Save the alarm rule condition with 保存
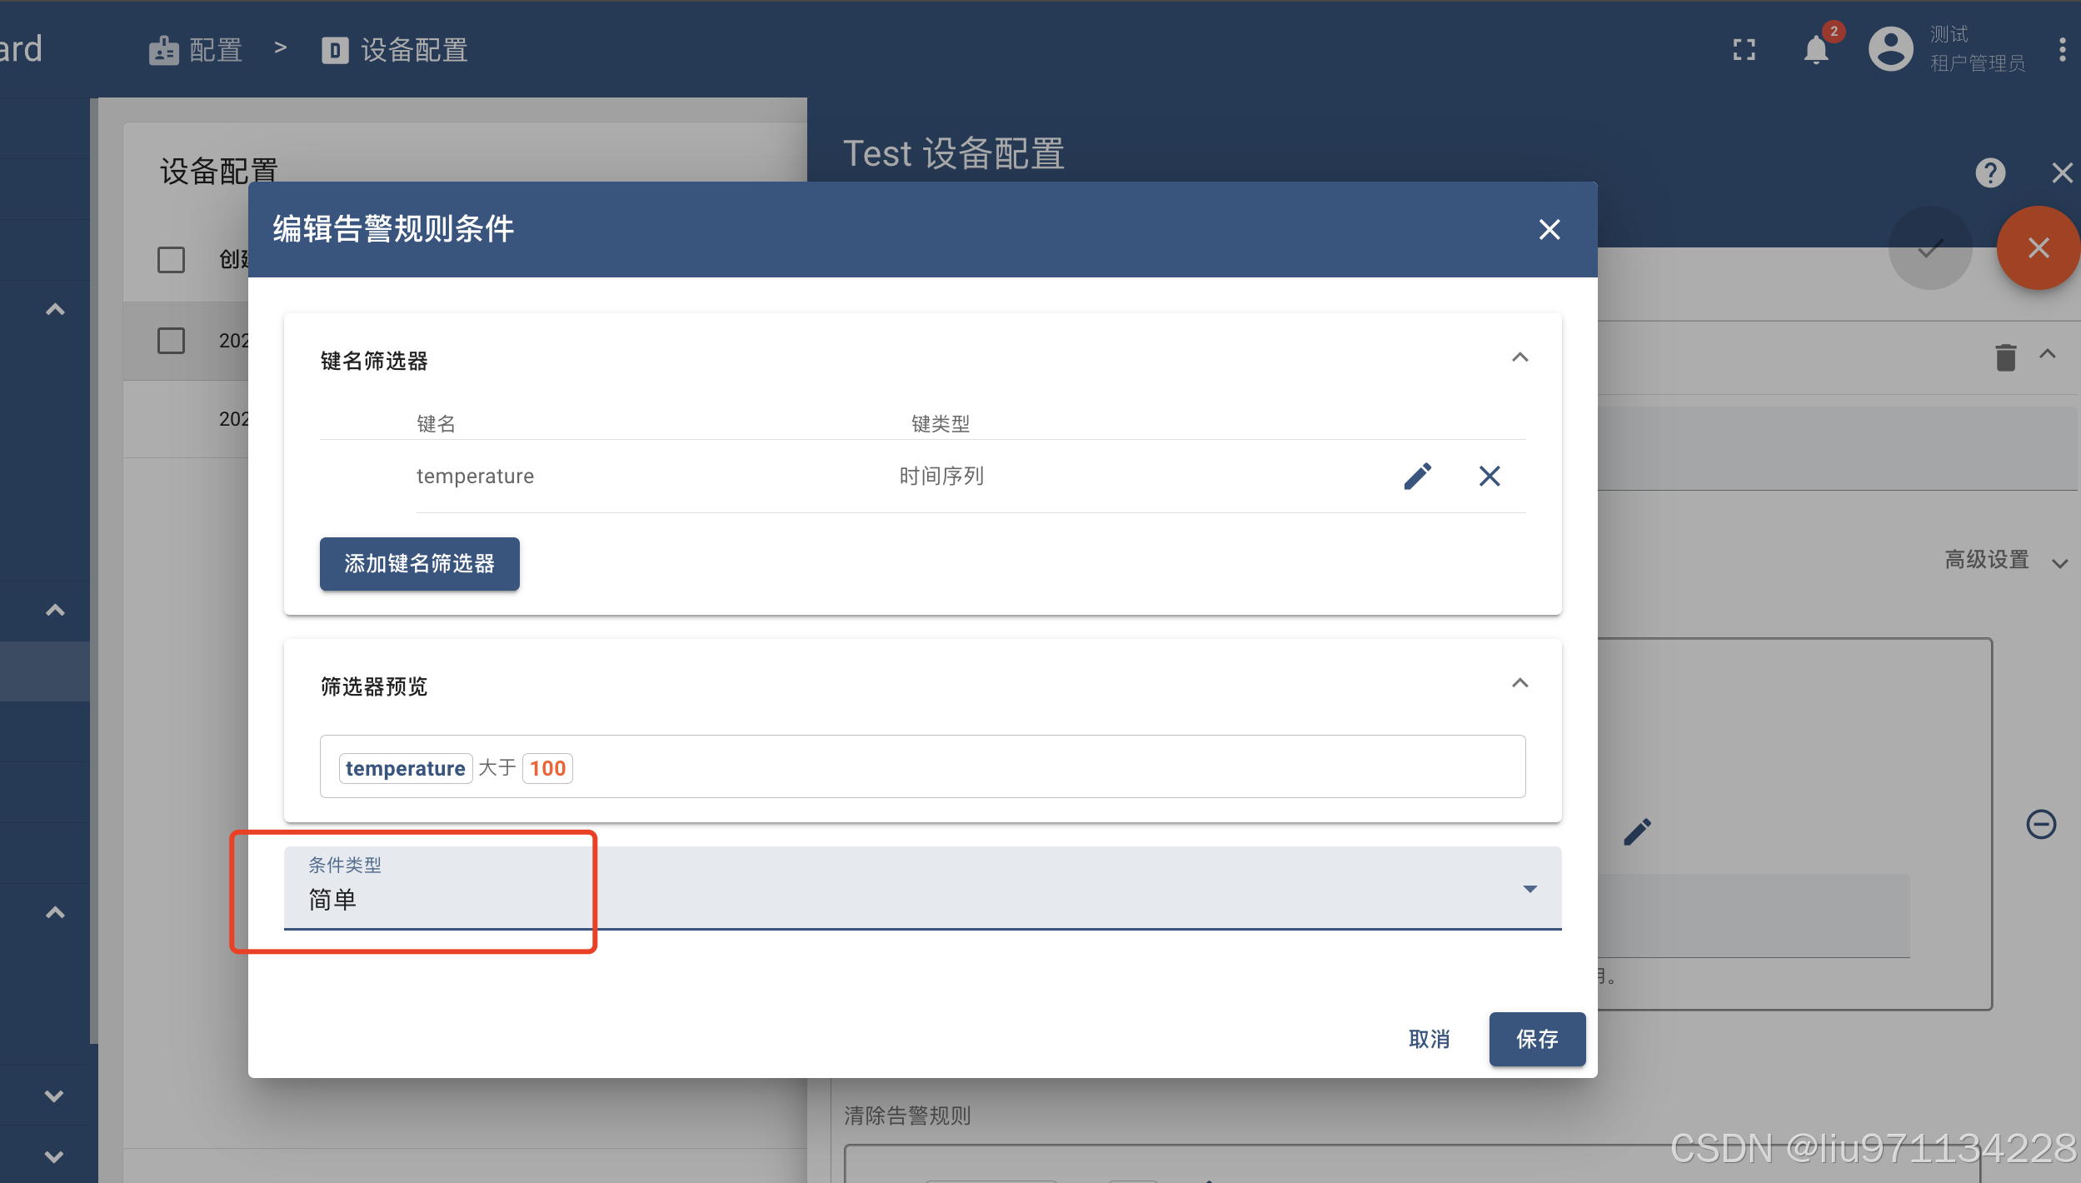 1536,1039
